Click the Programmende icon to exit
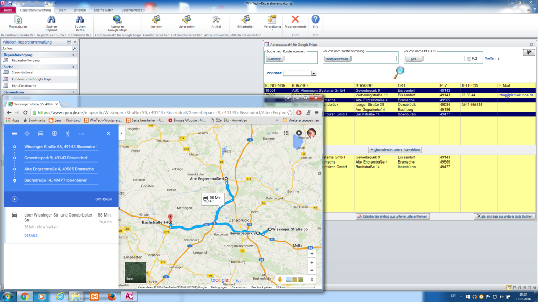 tap(295, 21)
